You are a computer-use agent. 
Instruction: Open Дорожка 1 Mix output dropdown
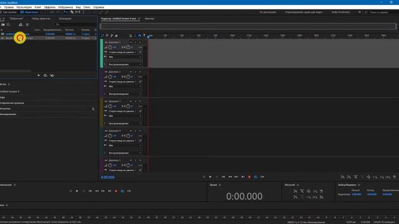pos(125,57)
